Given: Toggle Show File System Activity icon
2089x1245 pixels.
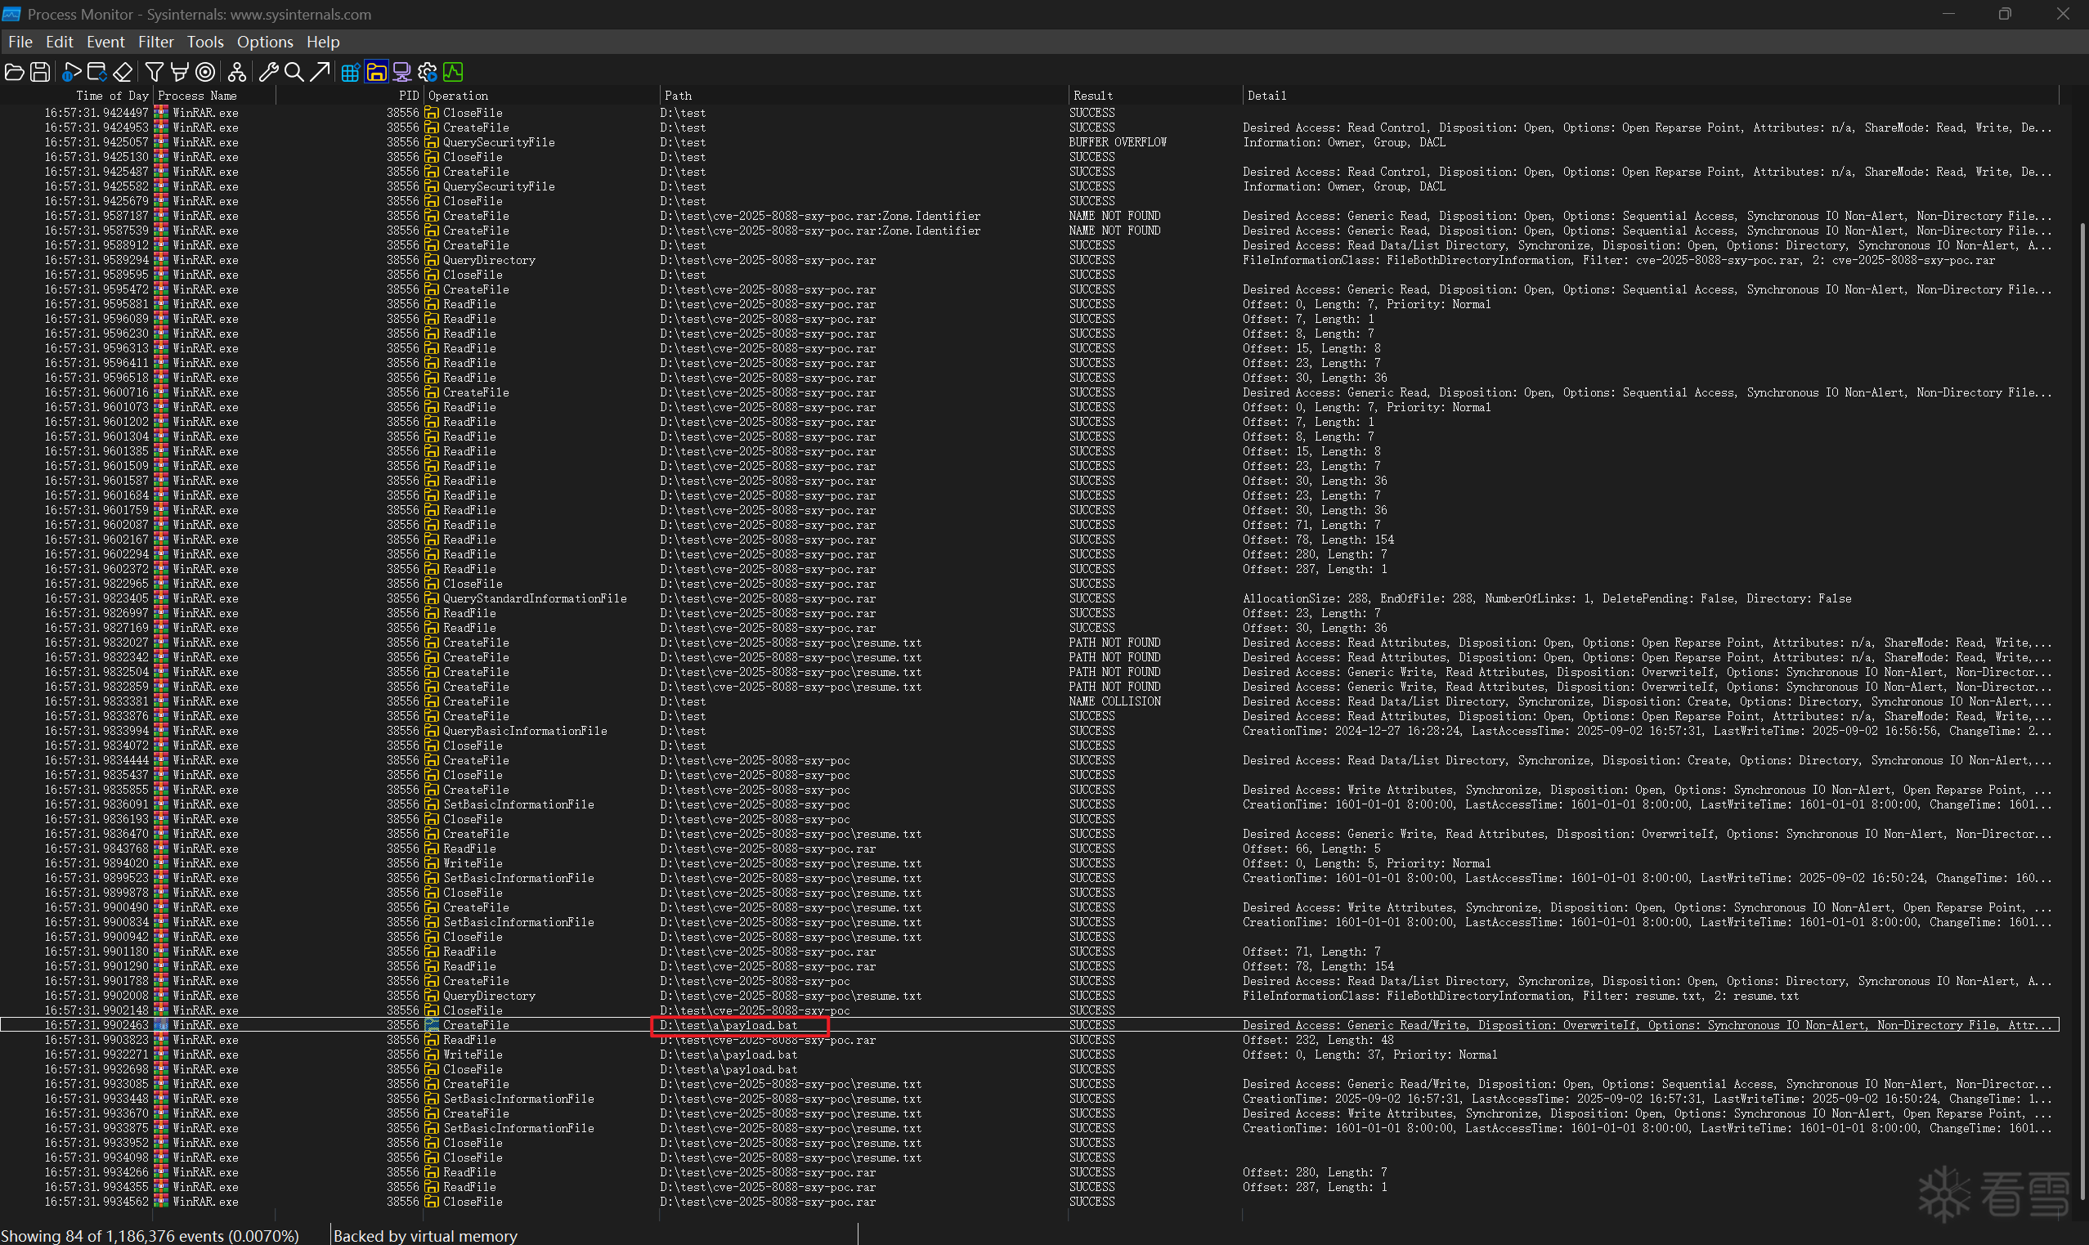Looking at the screenshot, I should coord(376,72).
